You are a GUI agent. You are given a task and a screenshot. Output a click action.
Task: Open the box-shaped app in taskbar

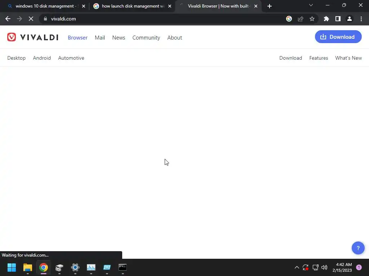pyautogui.click(x=59, y=267)
